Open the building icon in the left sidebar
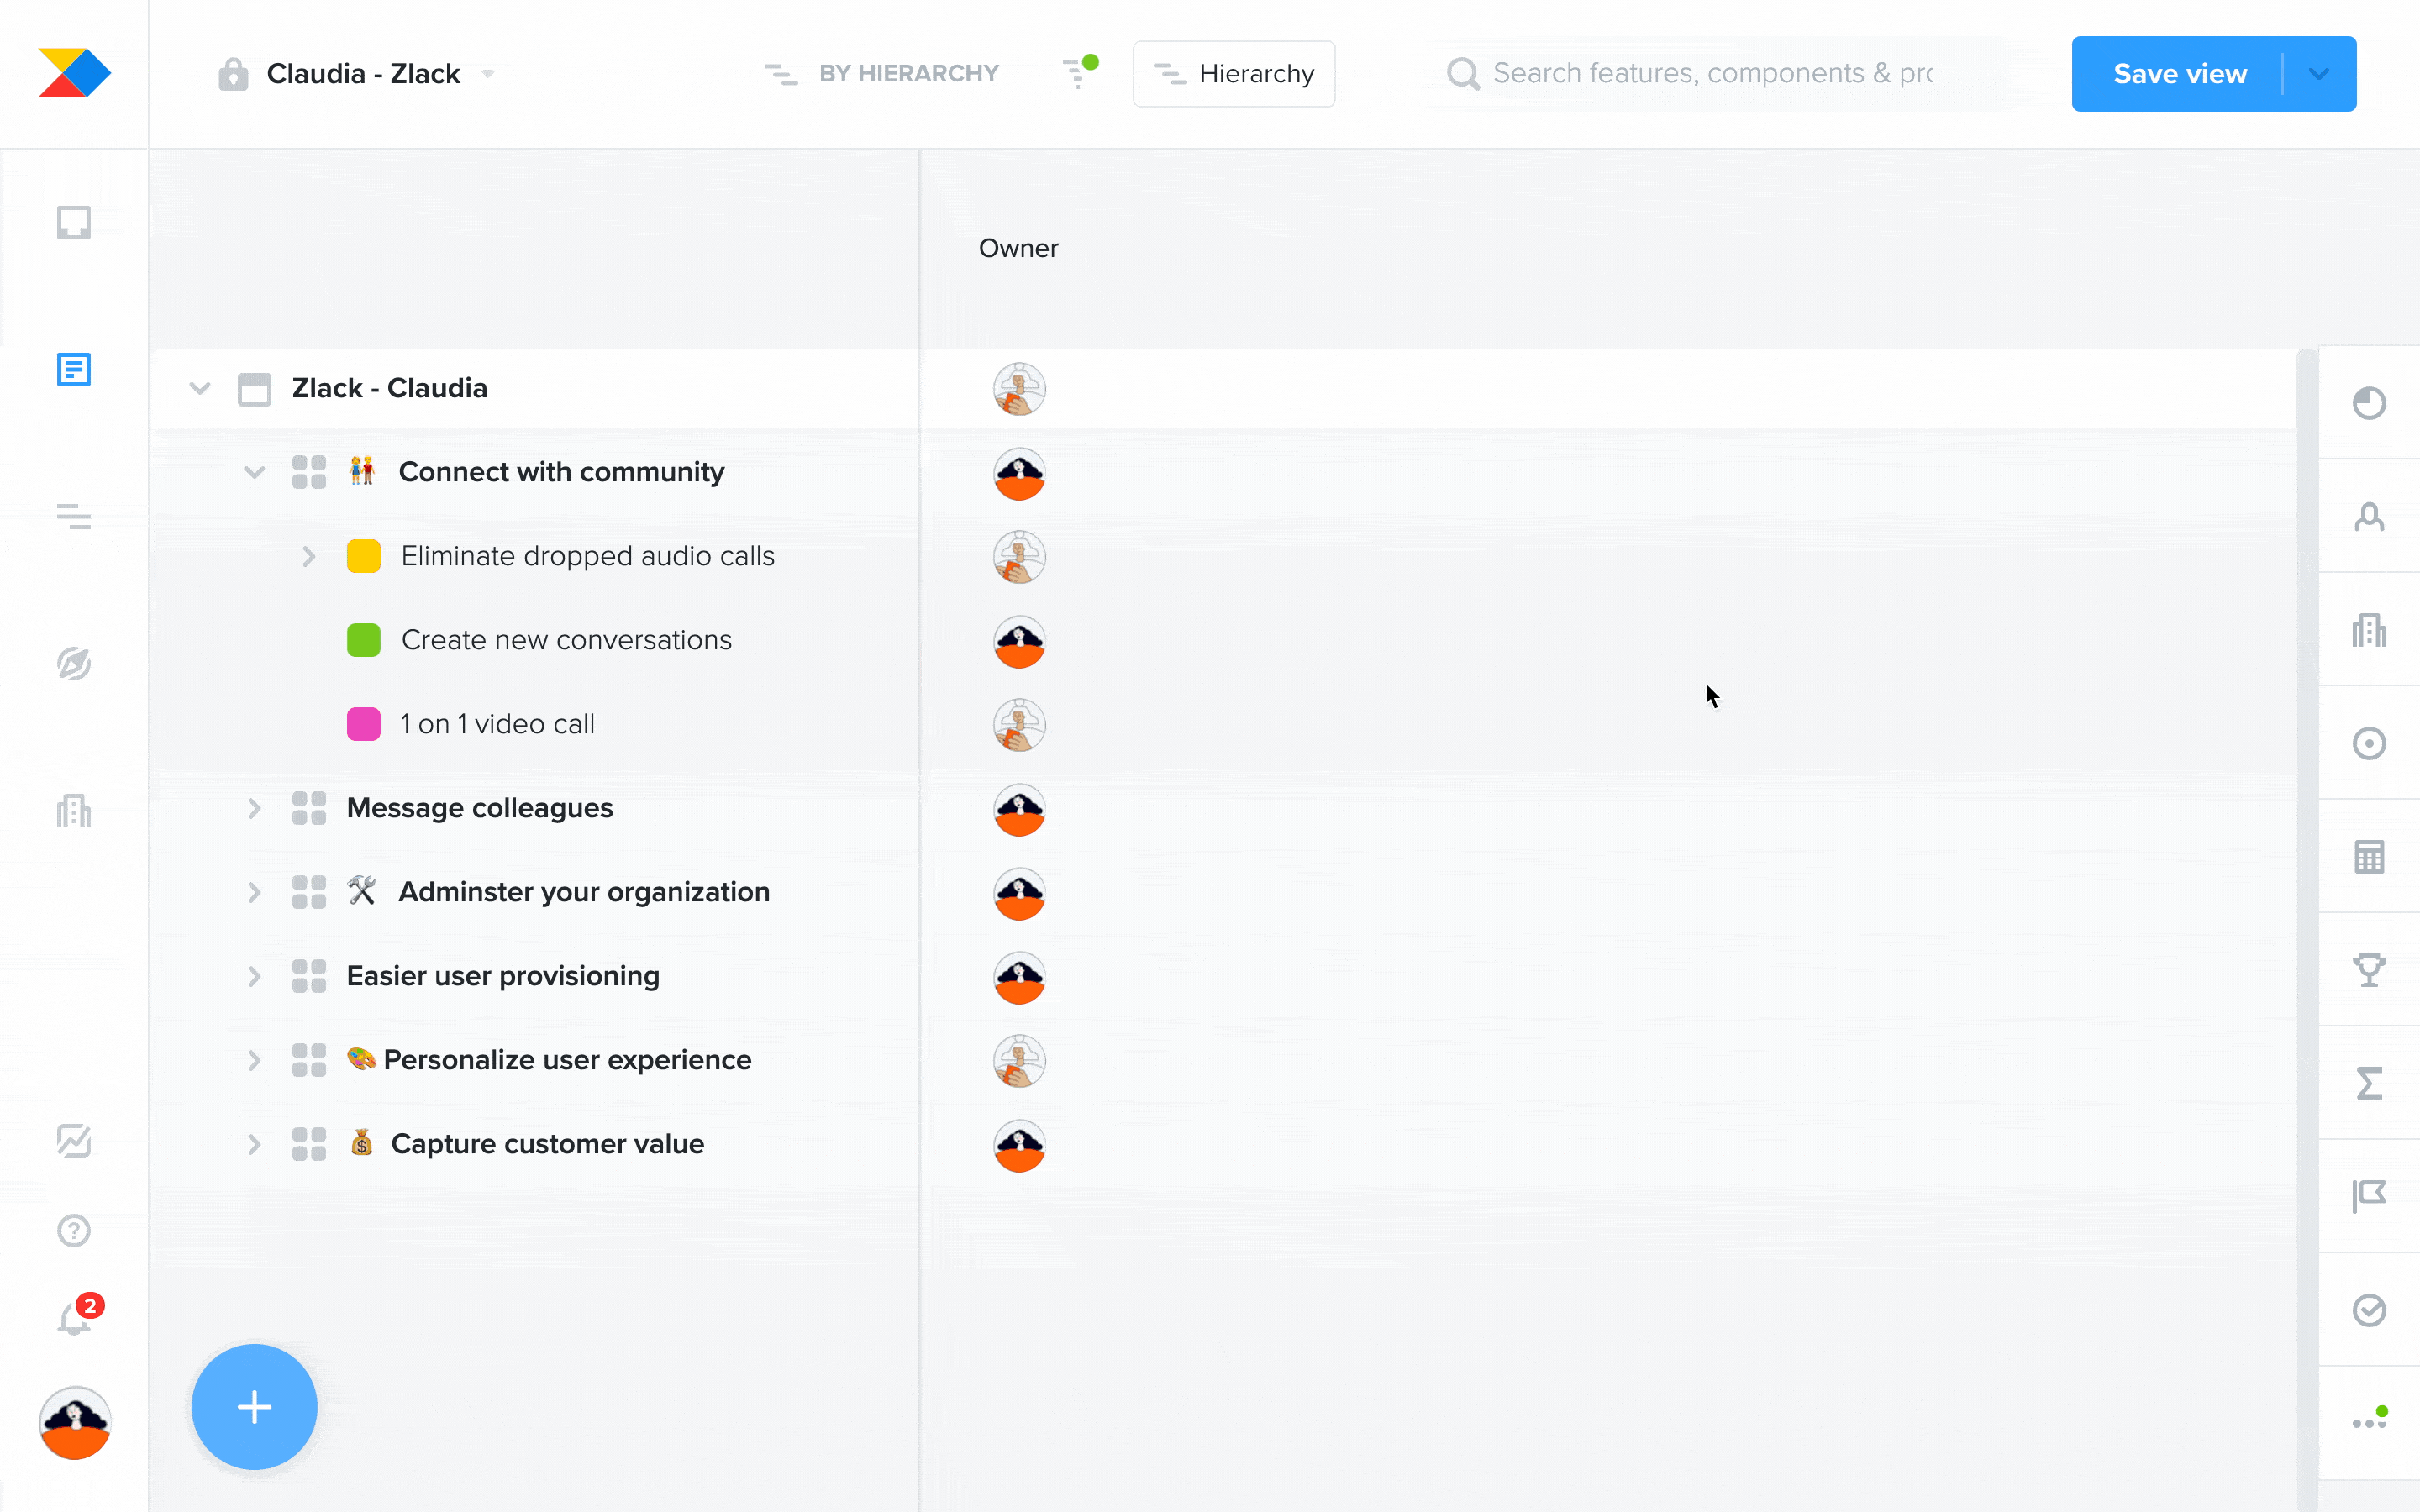 (x=74, y=810)
